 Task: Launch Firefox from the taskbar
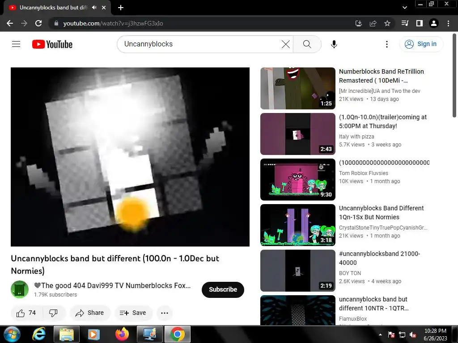click(x=122, y=334)
